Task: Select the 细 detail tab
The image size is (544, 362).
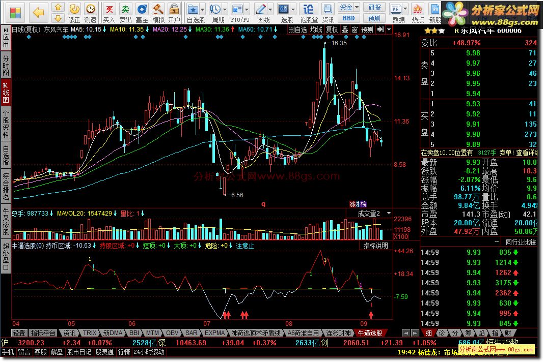Action: pyautogui.click(x=429, y=333)
